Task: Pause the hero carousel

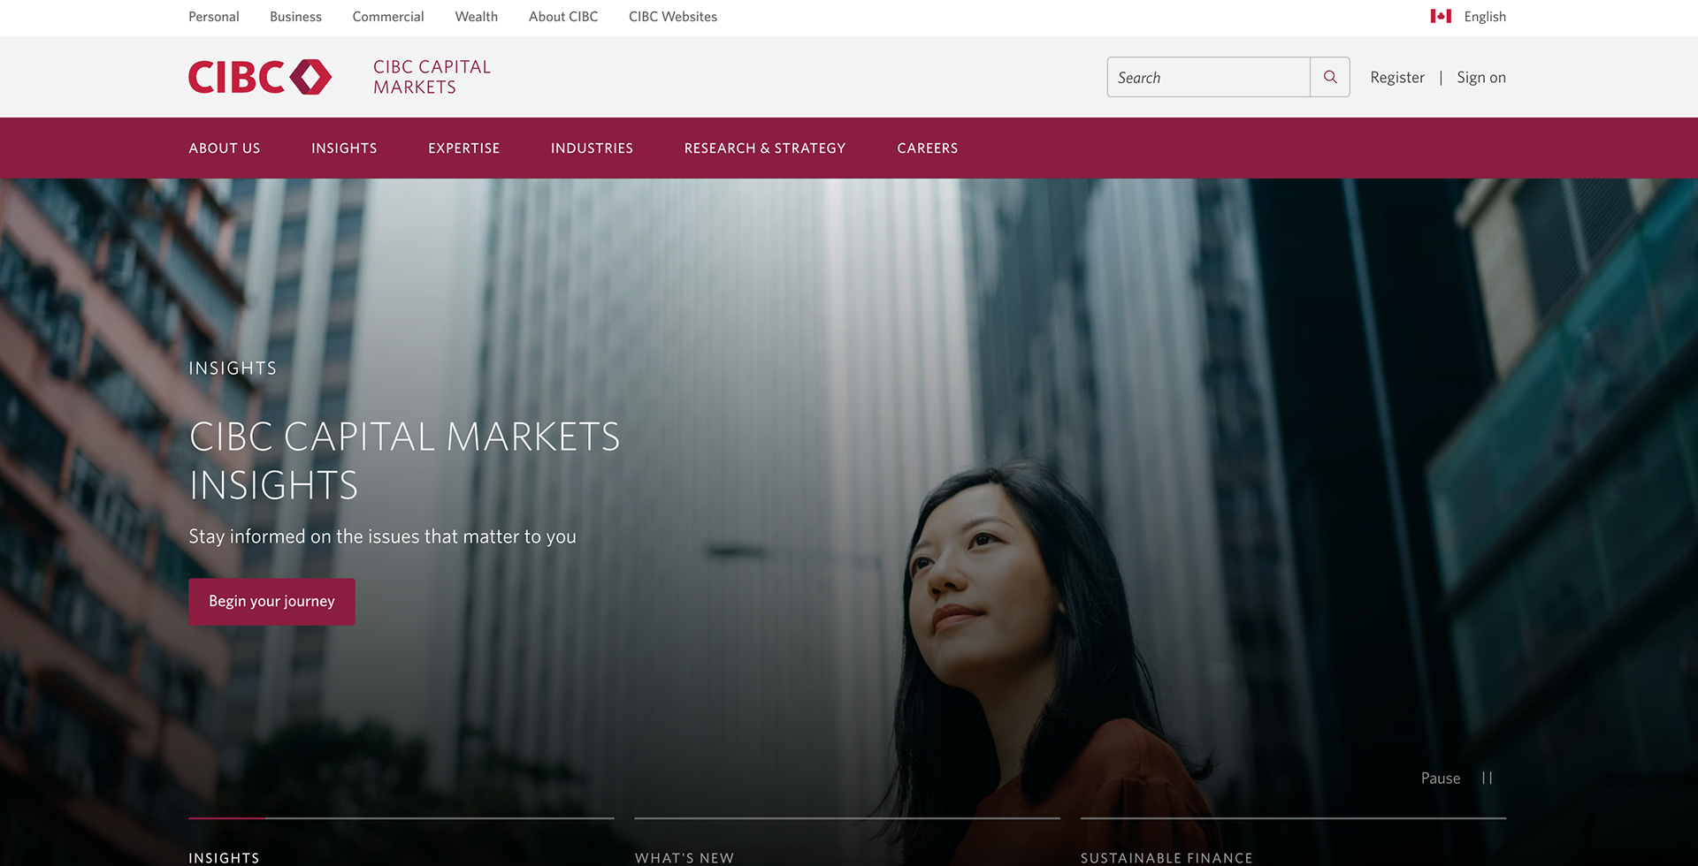Action: (1457, 778)
